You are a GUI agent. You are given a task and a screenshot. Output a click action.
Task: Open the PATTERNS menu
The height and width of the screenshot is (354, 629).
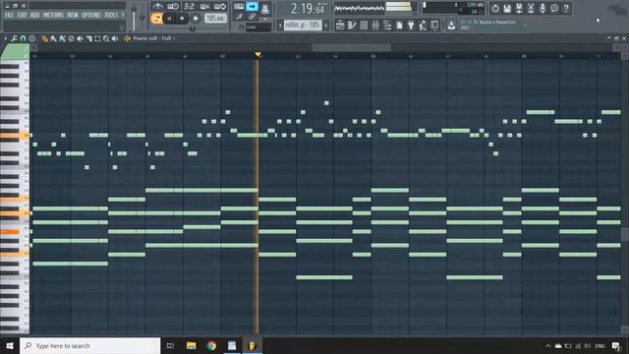click(x=53, y=16)
